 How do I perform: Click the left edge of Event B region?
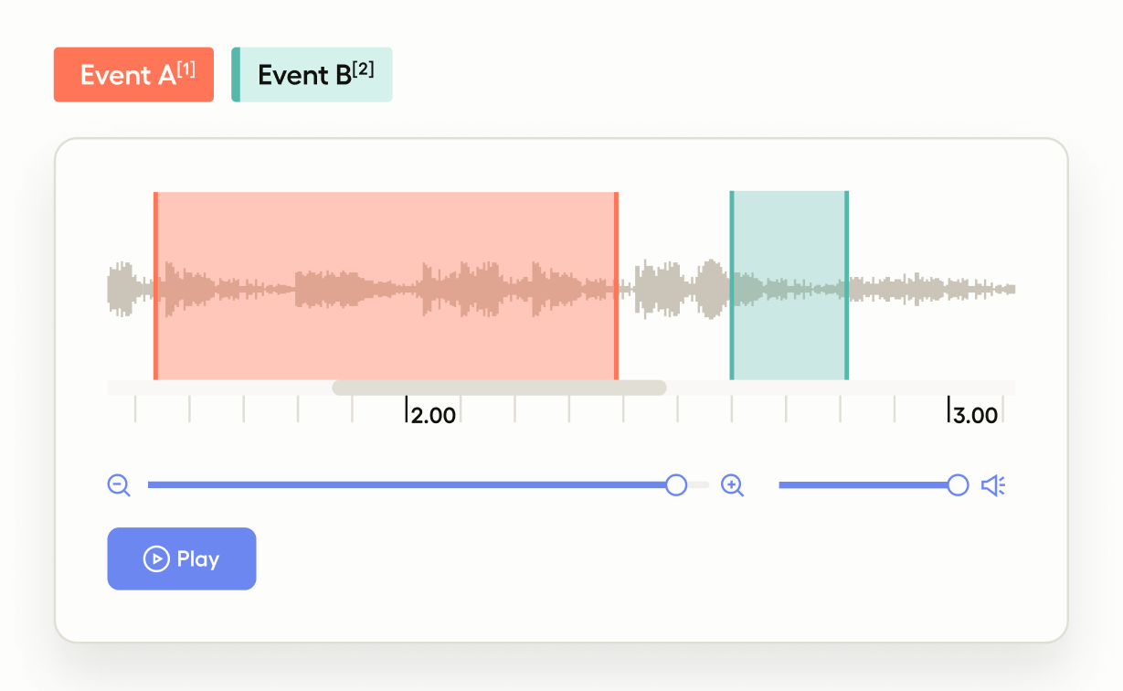(x=732, y=285)
